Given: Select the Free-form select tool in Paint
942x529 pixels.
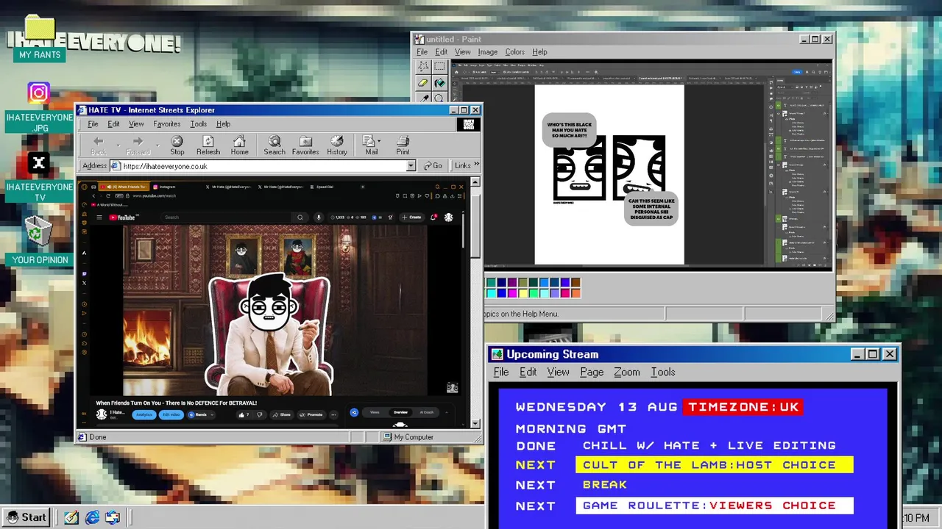Looking at the screenshot, I should tap(423, 67).
